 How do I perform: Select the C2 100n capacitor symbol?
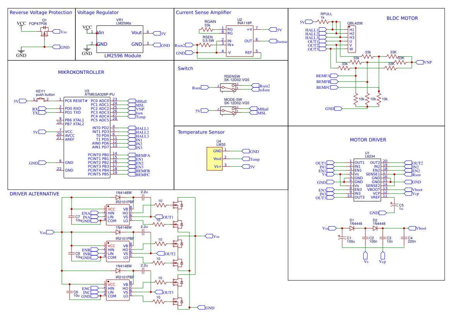[365, 238]
